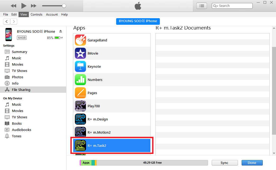Select the iMovie app icon
The width and height of the screenshot is (276, 170).
(x=80, y=53)
